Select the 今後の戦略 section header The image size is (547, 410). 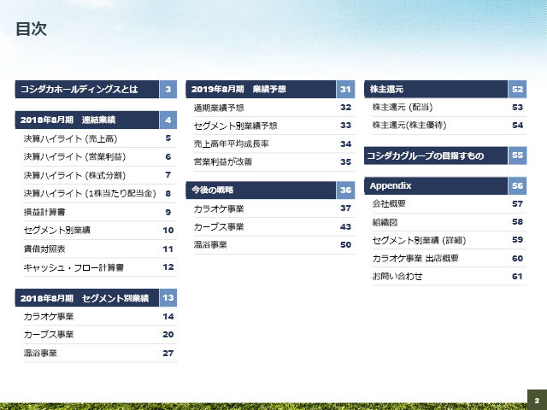pos(270,190)
